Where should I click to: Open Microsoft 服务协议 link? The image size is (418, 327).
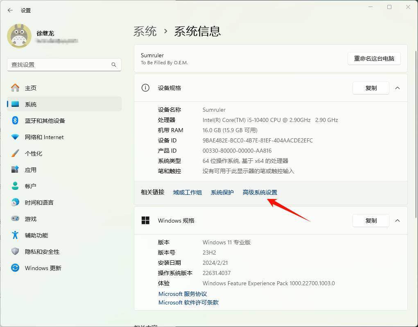pyautogui.click(x=183, y=294)
